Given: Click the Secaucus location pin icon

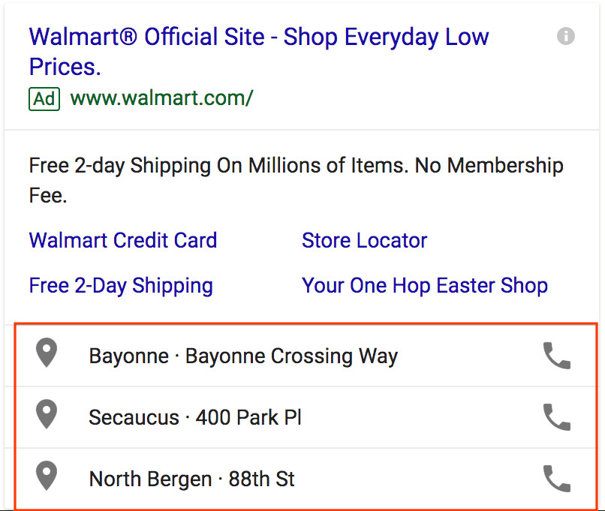Looking at the screenshot, I should (x=47, y=414).
